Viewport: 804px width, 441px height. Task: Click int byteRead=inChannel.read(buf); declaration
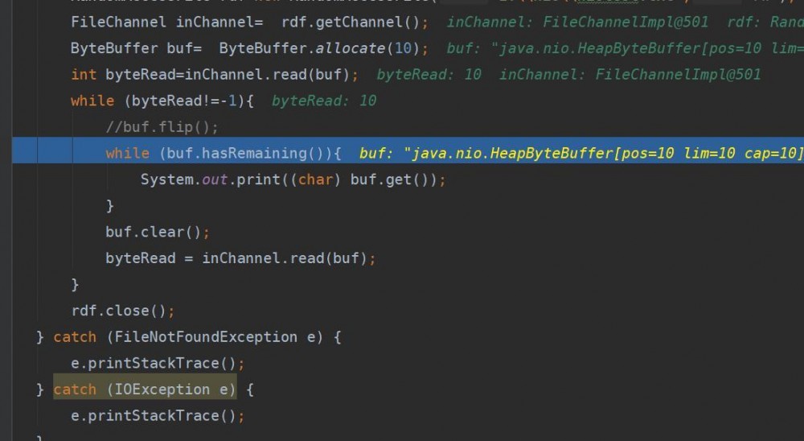[215, 75]
